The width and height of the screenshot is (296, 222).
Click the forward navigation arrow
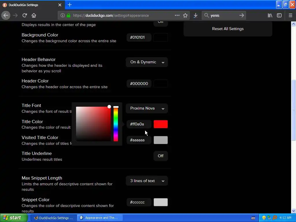tap(15, 15)
